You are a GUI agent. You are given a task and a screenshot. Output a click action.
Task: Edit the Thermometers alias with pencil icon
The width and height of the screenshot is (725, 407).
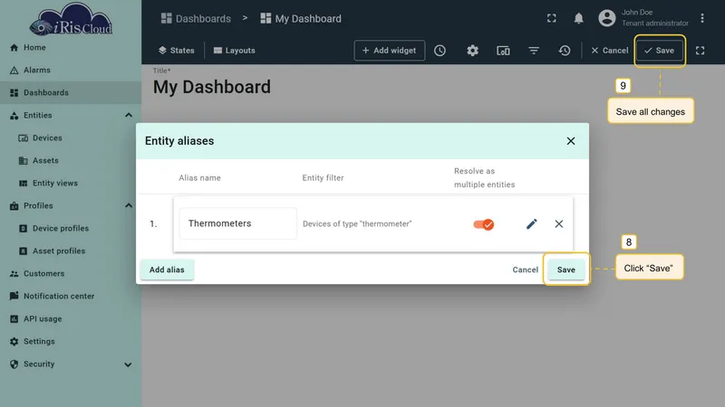click(x=532, y=223)
